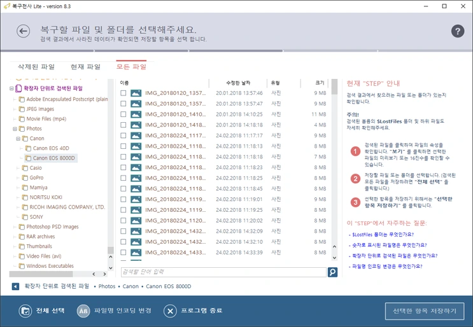Click the image icon of file dated 14:33:39
The image size is (473, 327).
point(136,253)
